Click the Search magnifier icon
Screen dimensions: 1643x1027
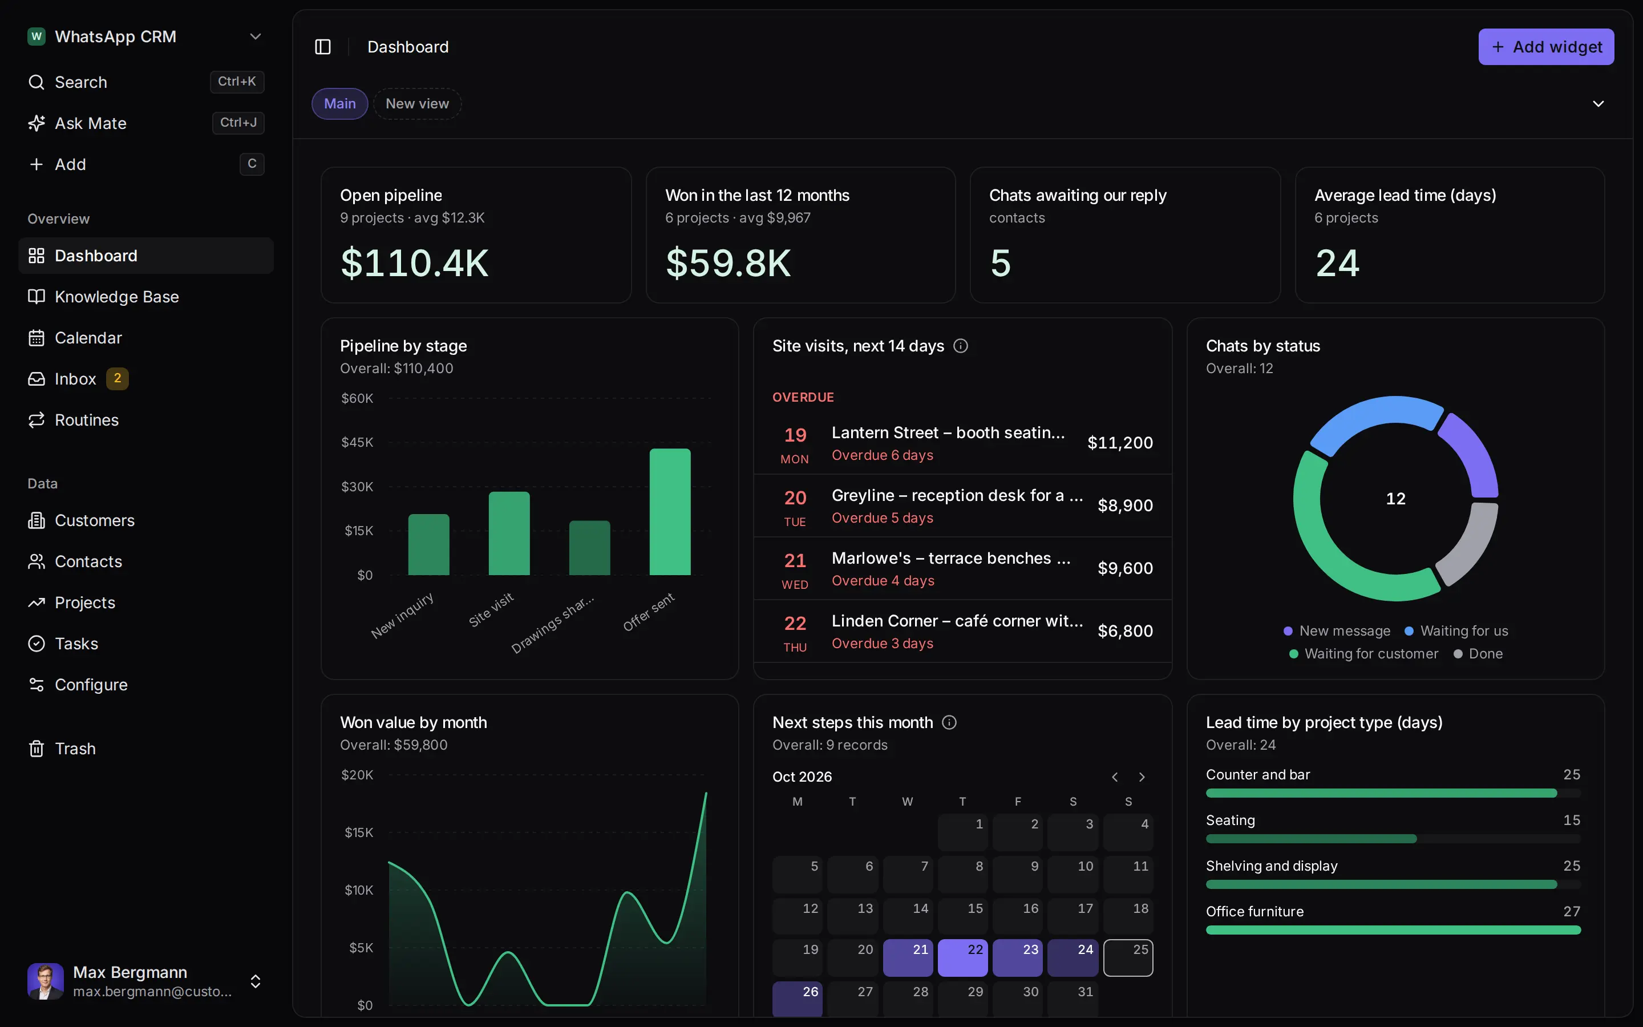tap(36, 82)
